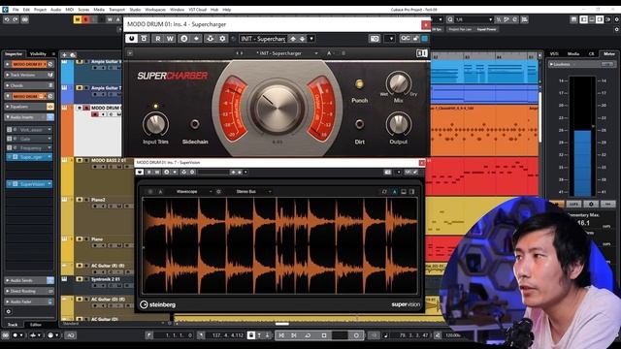Switch to the Meter tab in right zone
The width and height of the screenshot is (621, 349).
(x=609, y=54)
